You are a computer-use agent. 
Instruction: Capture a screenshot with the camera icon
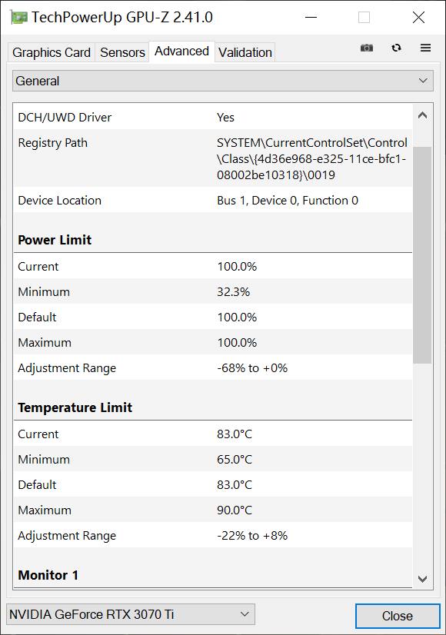coord(367,48)
